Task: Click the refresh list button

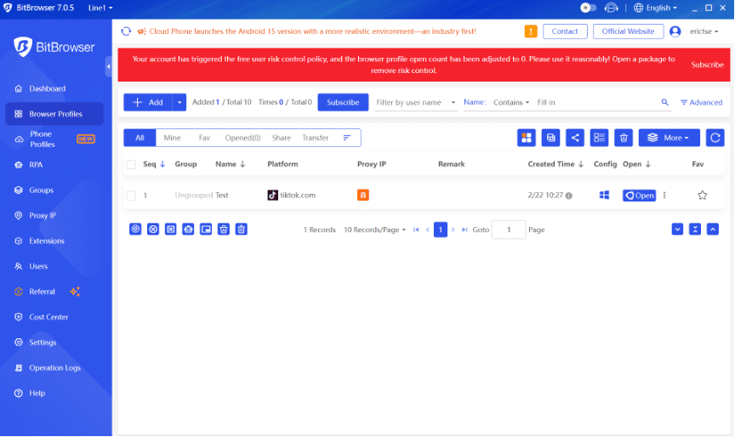Action: [715, 138]
